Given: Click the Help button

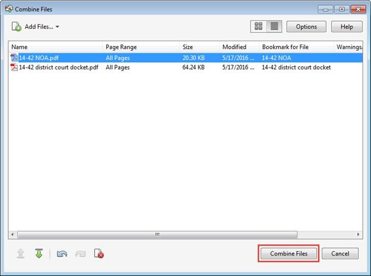Looking at the screenshot, I should [x=347, y=26].
